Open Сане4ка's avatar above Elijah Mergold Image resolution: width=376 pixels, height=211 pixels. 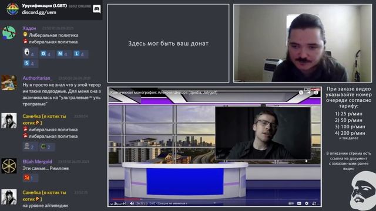[x=9, y=121]
